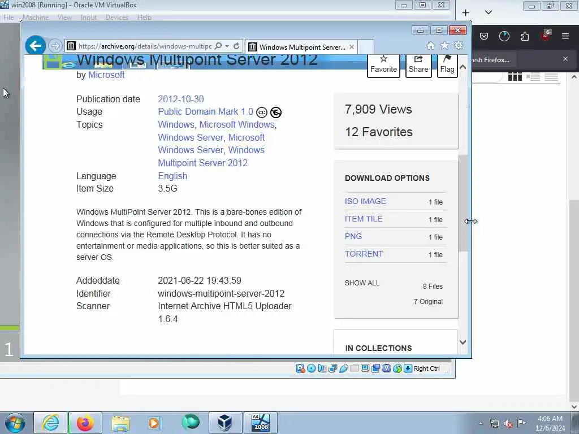Open VirtualBox Machine menu
This screenshot has width=579, height=434.
pos(36,18)
